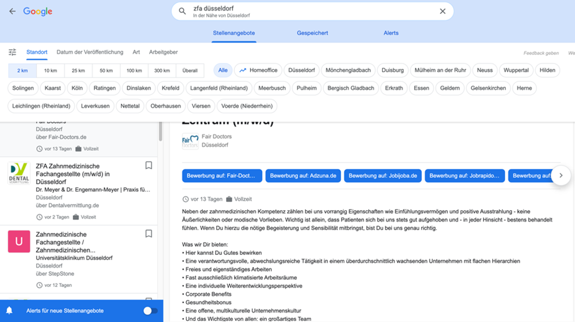This screenshot has height=322, width=575.
Task: Choose the 2 km radius
Action: [x=22, y=71]
